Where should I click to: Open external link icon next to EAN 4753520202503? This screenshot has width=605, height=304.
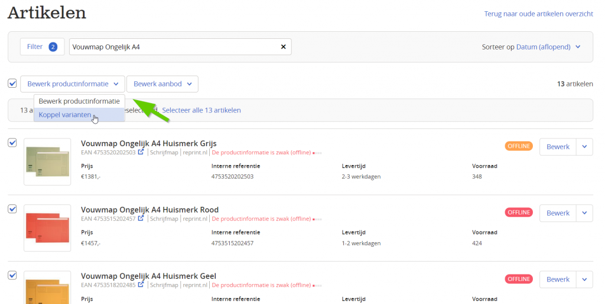click(x=141, y=152)
